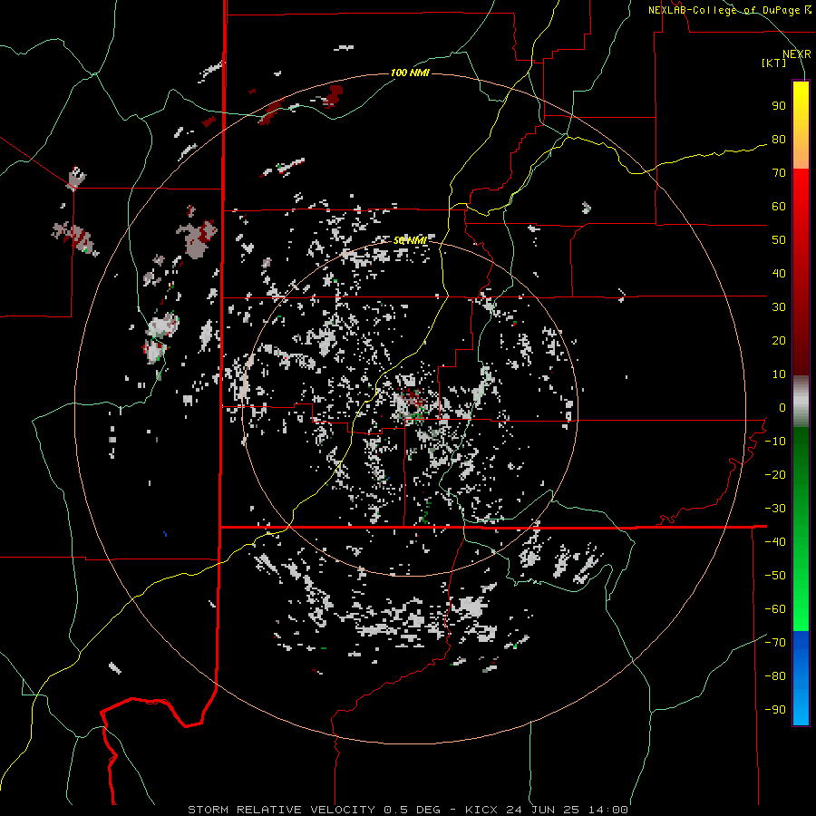Click the KICX station identifier in caption
This screenshot has width=816, height=816.
click(481, 810)
